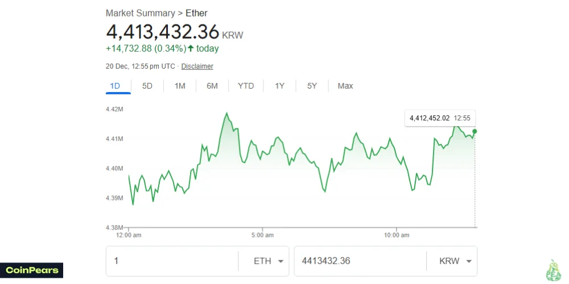Switch to the 5D chart tab
Viewport: 569px width, 284px height.
point(147,86)
